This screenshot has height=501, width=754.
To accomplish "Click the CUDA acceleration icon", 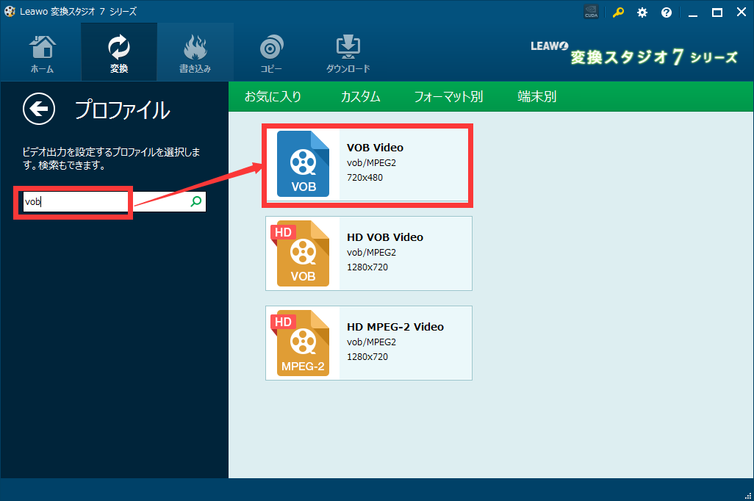I will [591, 12].
